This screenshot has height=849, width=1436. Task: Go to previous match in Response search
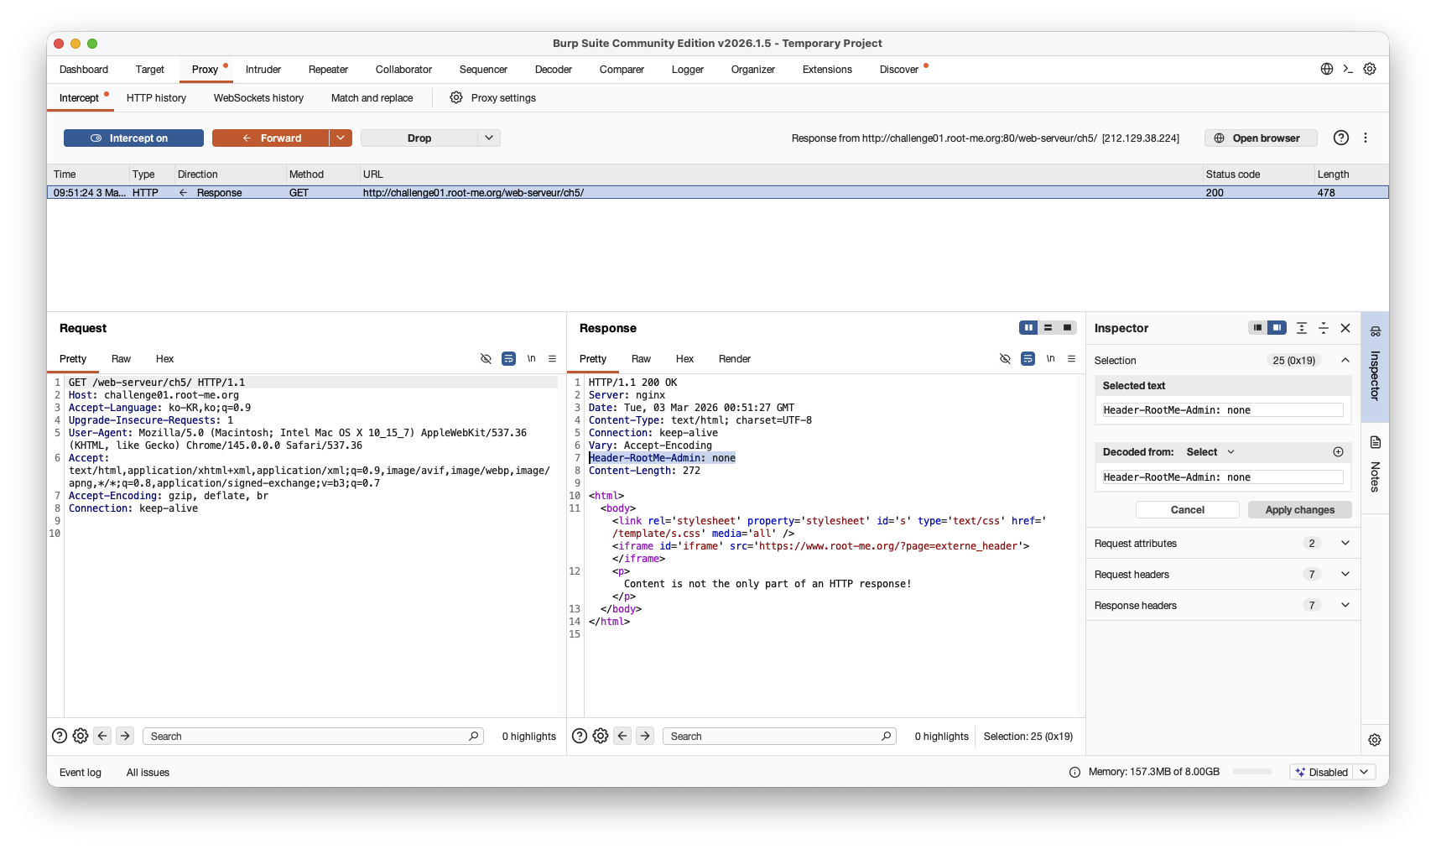622,736
